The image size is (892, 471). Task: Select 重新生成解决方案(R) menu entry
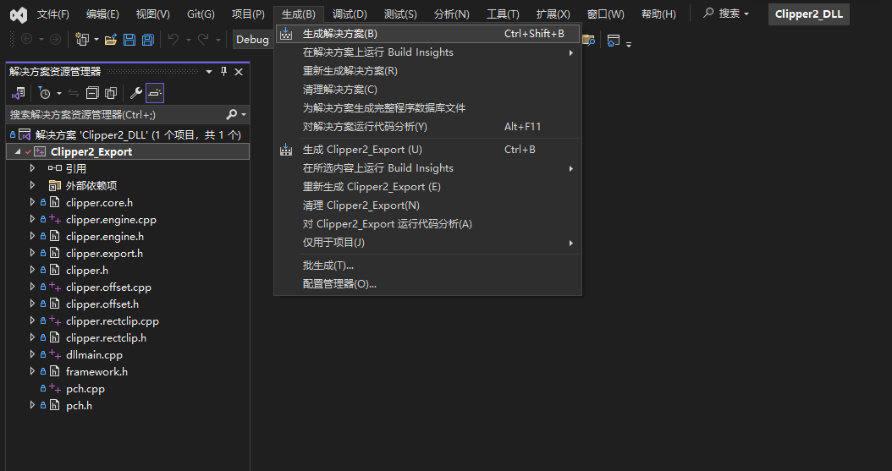427,71
